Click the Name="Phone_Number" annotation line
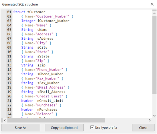The image size is (157, 134). click(x=44, y=70)
